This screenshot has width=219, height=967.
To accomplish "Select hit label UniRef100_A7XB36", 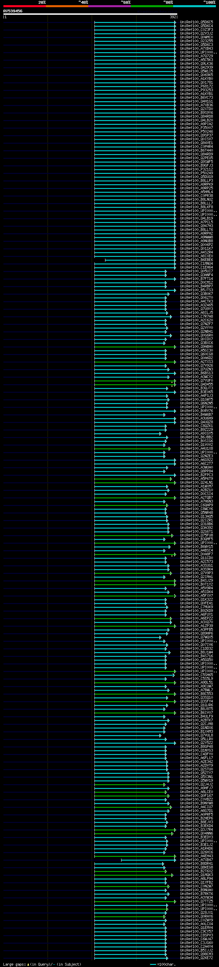I will tap(196, 105).
